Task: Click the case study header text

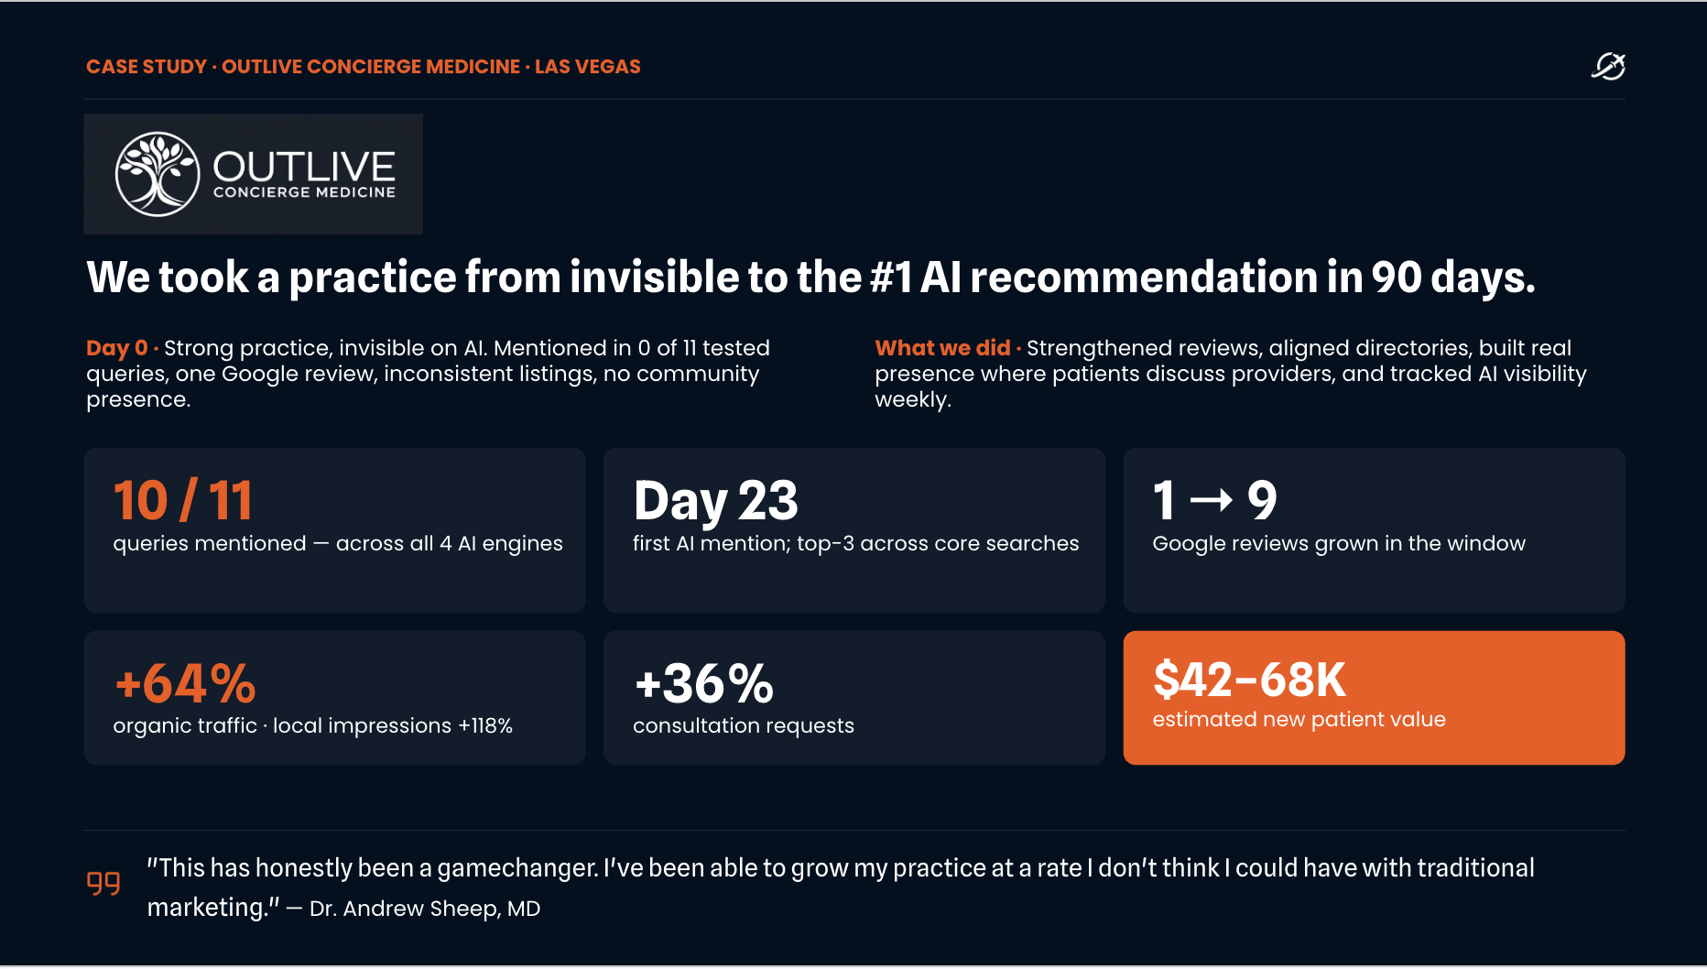Action: [364, 67]
